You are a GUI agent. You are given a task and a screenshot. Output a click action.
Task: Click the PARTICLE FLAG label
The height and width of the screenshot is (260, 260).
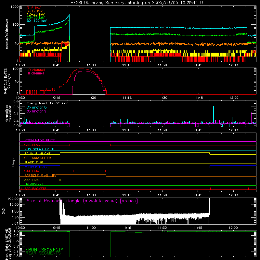[x=36, y=175]
